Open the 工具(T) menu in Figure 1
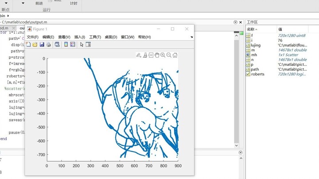Image resolution: width=319 pixels, height=179 pixels. pyautogui.click(x=95, y=37)
